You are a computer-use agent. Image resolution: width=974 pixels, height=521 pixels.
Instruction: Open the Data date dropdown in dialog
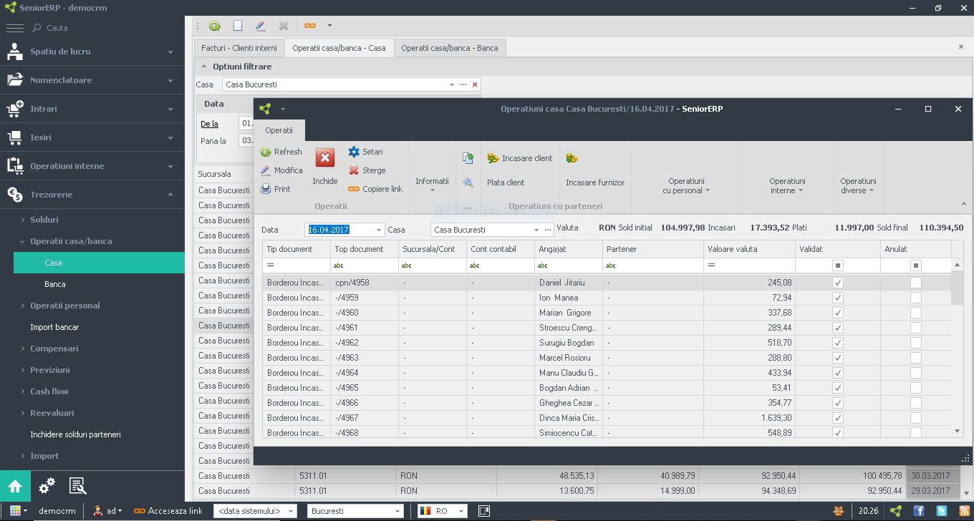(x=379, y=230)
